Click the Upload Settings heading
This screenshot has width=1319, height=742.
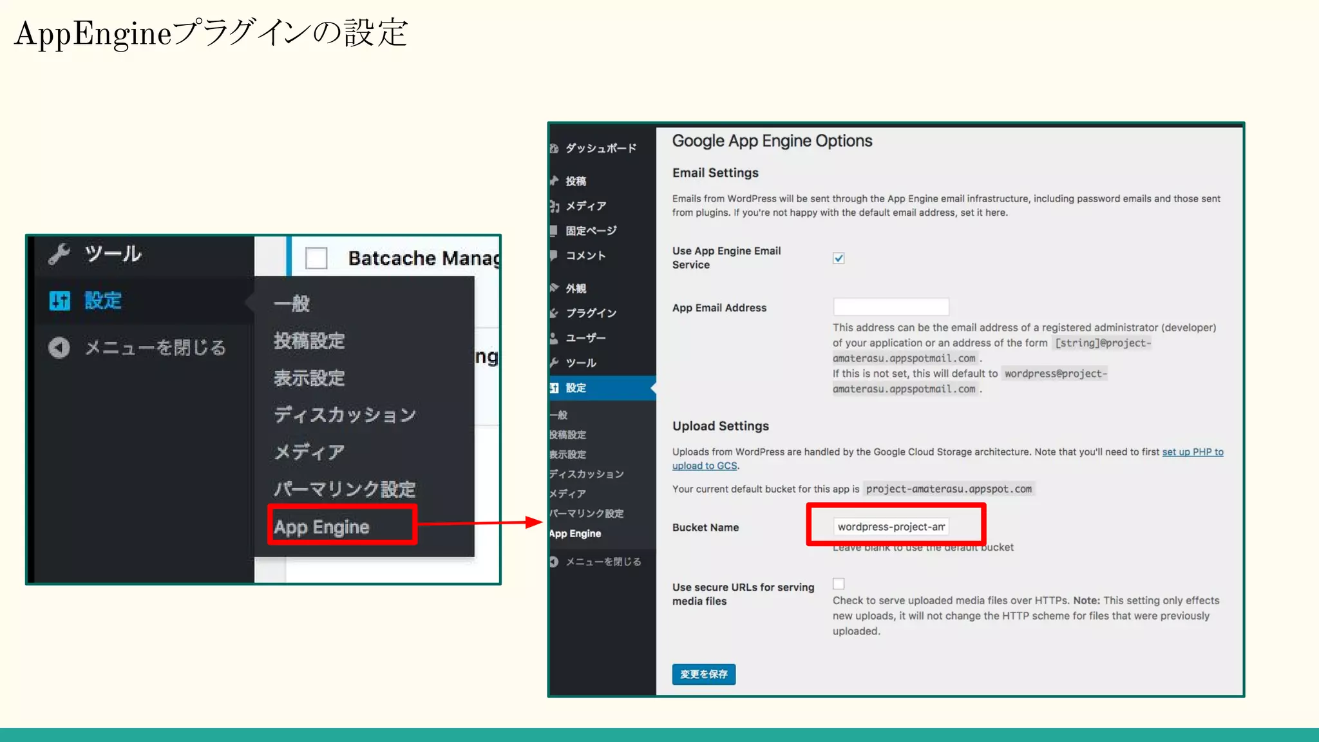(721, 426)
